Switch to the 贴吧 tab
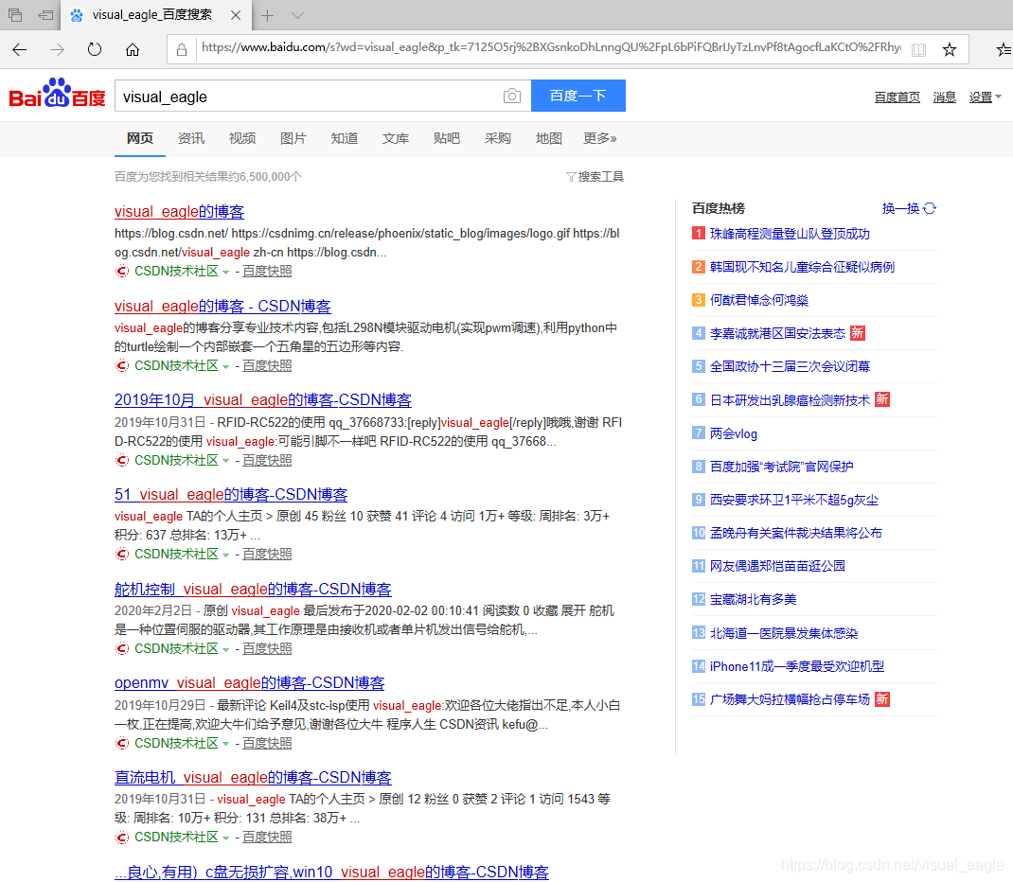 (447, 138)
